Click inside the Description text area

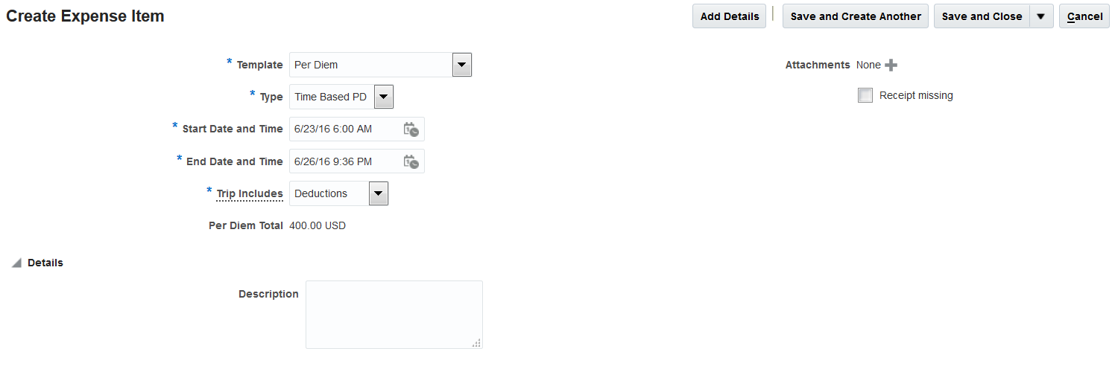[394, 314]
